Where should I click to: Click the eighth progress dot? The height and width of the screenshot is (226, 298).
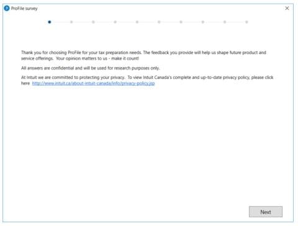[203, 22]
